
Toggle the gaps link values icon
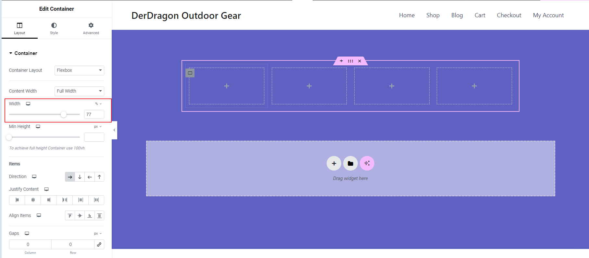[x=99, y=244]
